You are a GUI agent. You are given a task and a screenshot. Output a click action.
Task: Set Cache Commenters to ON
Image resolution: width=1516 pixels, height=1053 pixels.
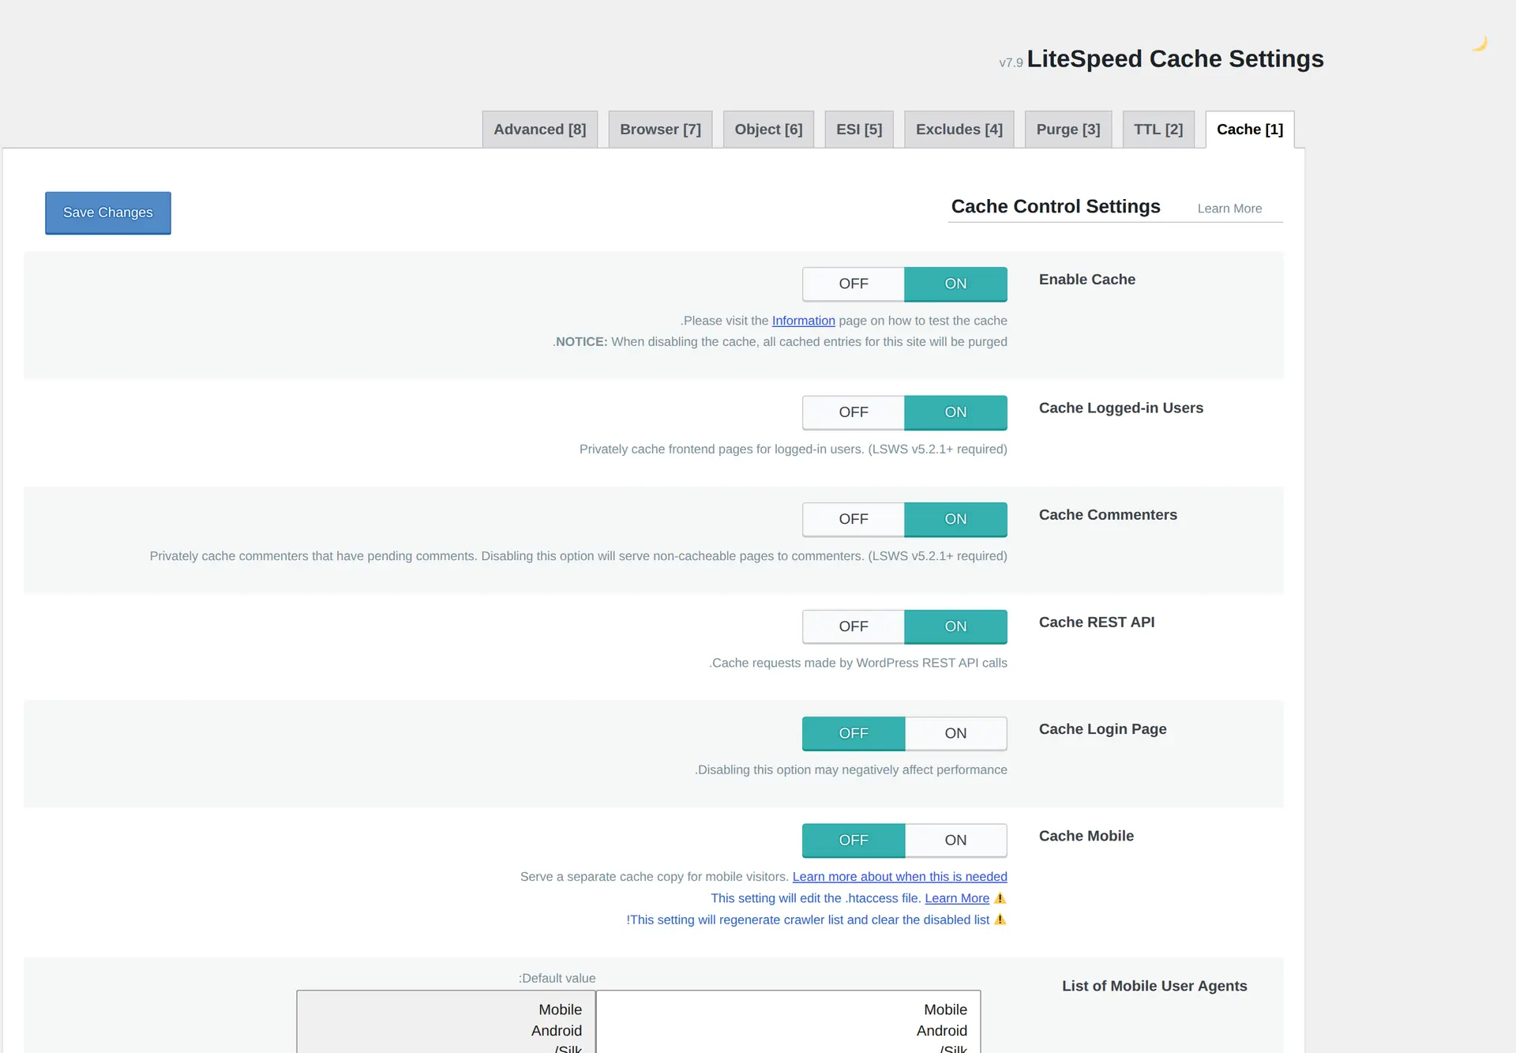(x=955, y=519)
